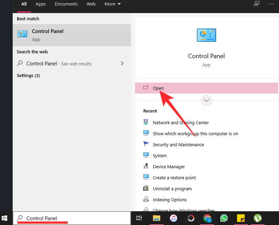
Task: Open File Explorer from the taskbar
Action: [x=156, y=218]
